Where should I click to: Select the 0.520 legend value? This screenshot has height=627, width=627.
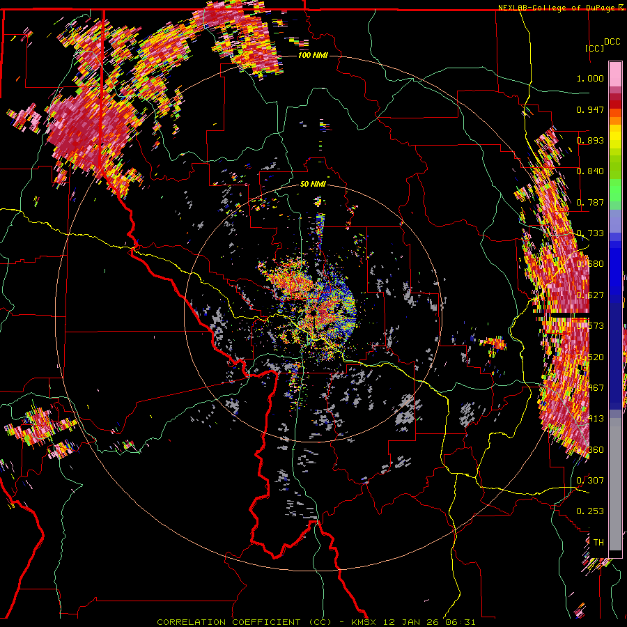point(590,357)
